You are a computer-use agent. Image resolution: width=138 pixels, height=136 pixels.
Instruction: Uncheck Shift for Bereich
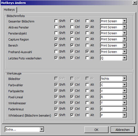click(x=56, y=45)
